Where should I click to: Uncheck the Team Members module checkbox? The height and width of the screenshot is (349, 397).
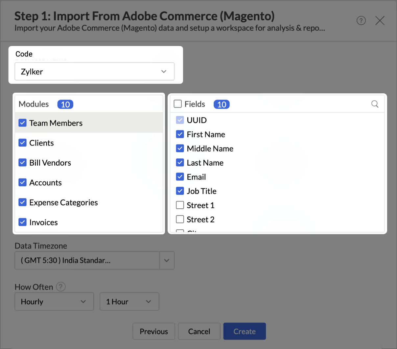tap(23, 123)
